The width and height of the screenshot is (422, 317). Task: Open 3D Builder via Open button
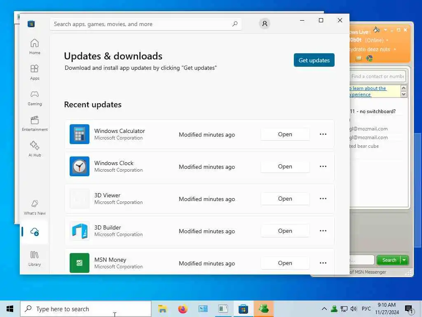[285, 231]
